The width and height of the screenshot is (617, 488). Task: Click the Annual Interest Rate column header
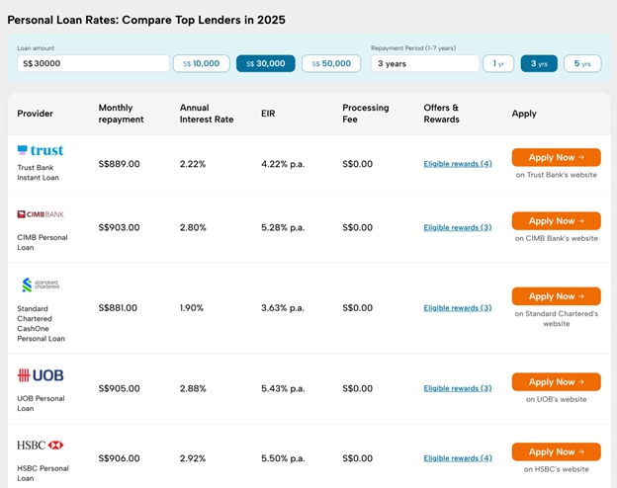tap(207, 114)
